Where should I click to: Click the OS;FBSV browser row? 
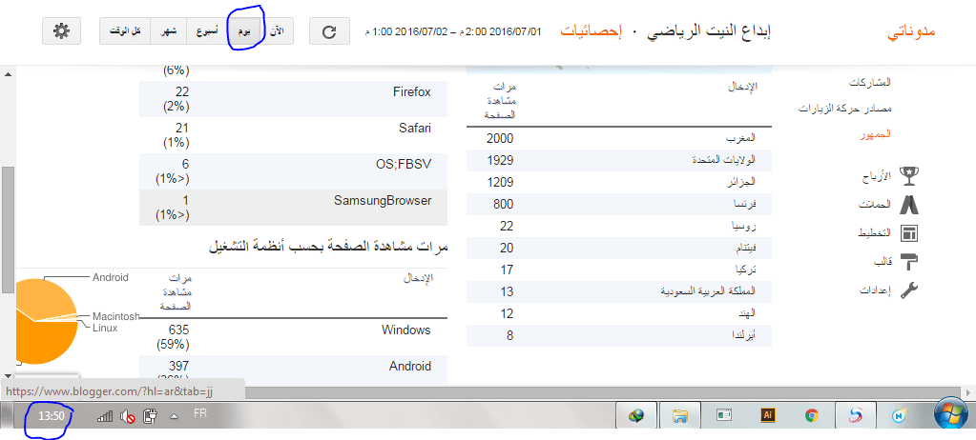pos(294,170)
